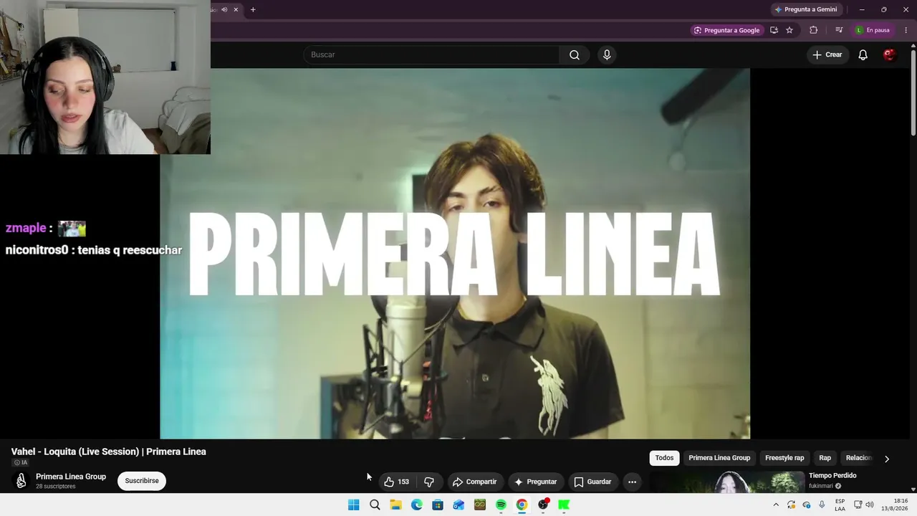Open the clock showing 18:16
Viewport: 917px width, 516px height.
tap(894, 505)
